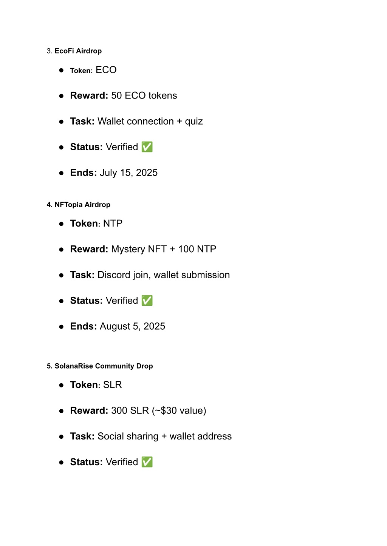Click the green checkmark beside NFTopia Status

(x=147, y=301)
